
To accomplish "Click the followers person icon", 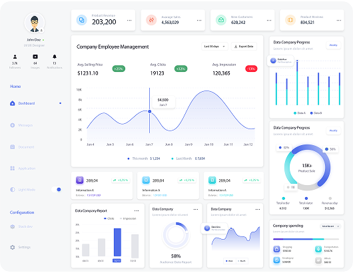I will point(15,57).
